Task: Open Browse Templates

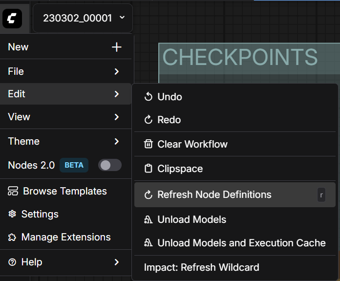Action: (x=65, y=191)
